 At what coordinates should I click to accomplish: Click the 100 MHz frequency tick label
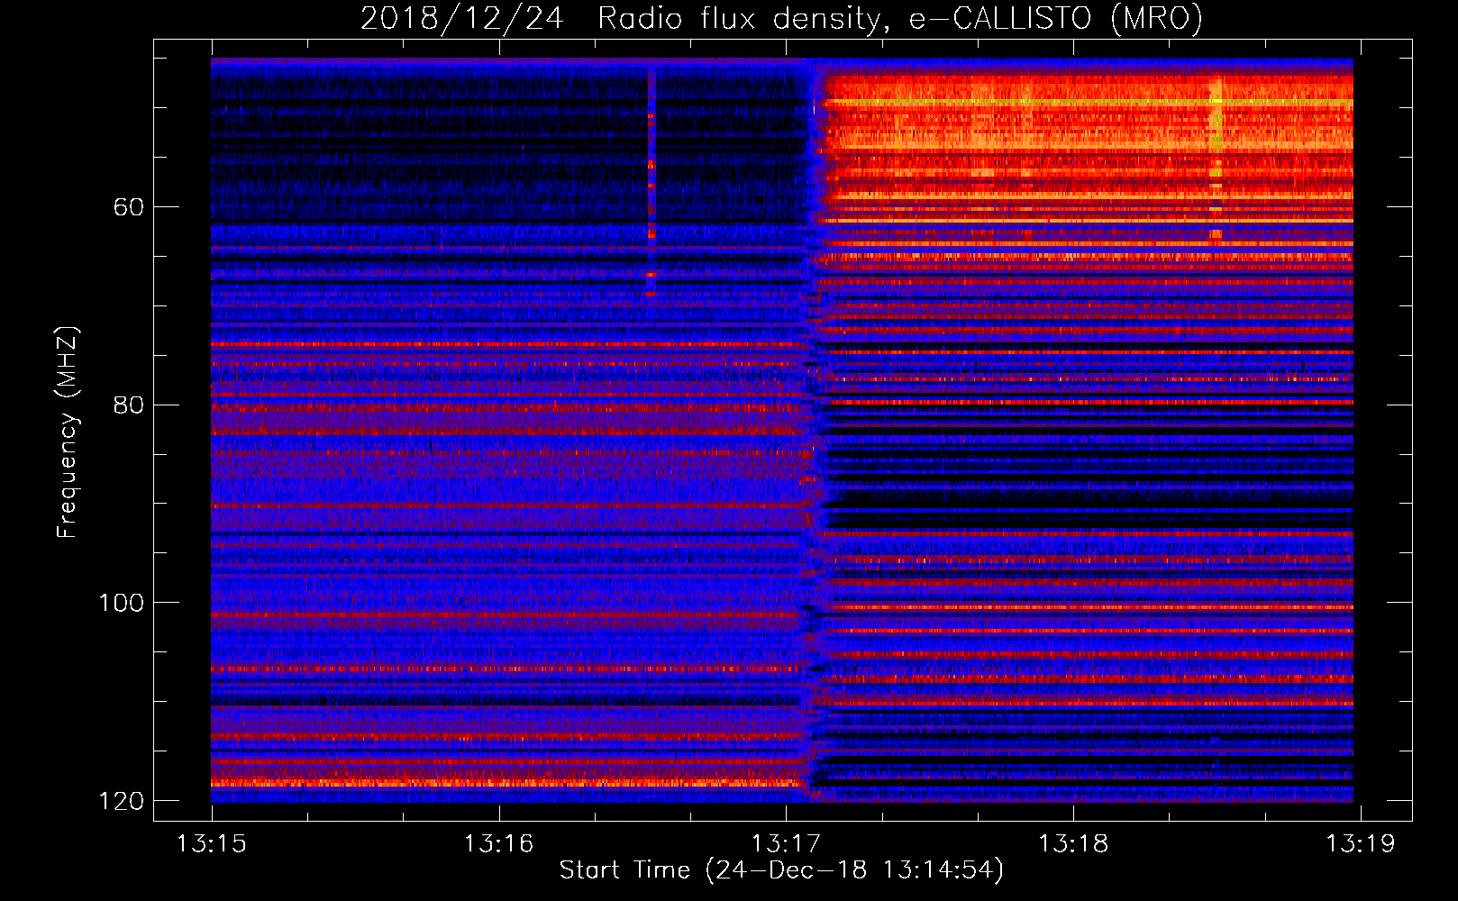click(x=121, y=602)
